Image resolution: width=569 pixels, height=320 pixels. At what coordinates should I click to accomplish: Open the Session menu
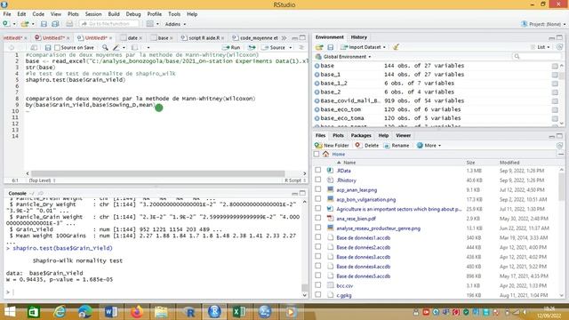[x=93, y=14]
